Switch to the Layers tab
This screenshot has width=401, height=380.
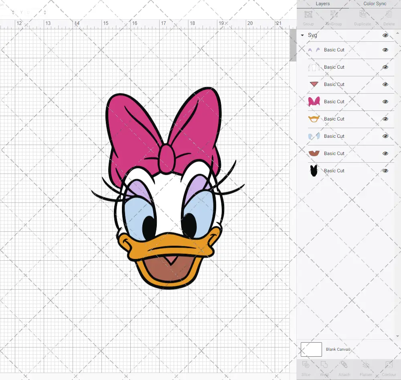click(322, 4)
